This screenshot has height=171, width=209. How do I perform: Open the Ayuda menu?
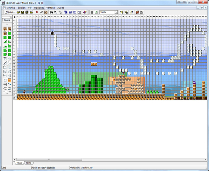pos(61,8)
